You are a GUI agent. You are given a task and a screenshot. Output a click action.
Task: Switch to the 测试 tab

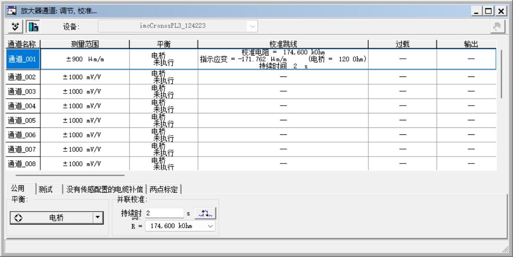point(46,189)
